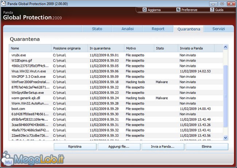
Task: Sort by the Motivo column header
Action: point(139,48)
